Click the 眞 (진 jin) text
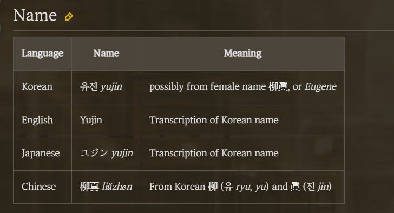Screen dimensions: 394x213 click(x=311, y=187)
